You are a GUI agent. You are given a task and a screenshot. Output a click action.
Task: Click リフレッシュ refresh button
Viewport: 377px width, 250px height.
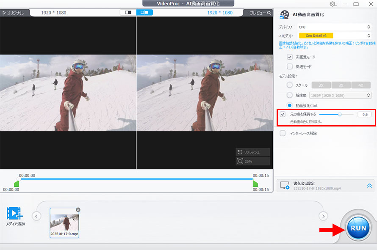253,152
